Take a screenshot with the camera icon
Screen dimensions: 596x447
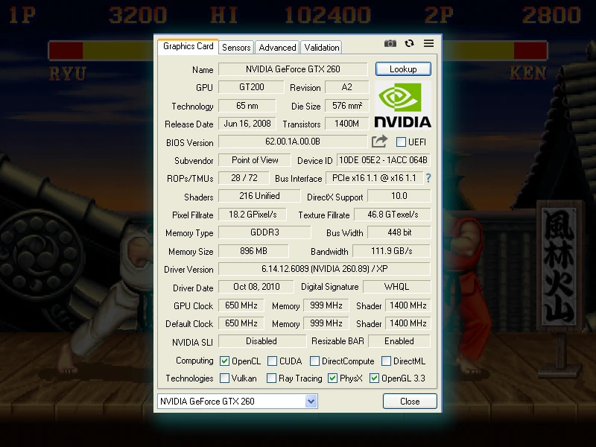coord(390,43)
